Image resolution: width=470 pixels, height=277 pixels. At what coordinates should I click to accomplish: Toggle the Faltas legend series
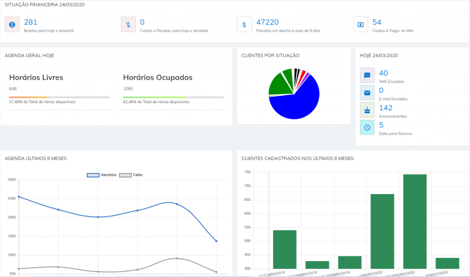pyautogui.click(x=131, y=175)
